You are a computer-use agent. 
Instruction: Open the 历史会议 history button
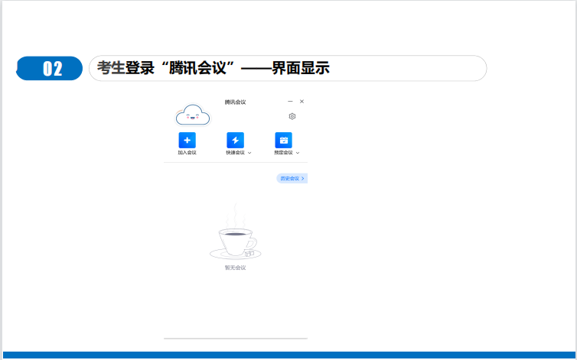point(292,178)
